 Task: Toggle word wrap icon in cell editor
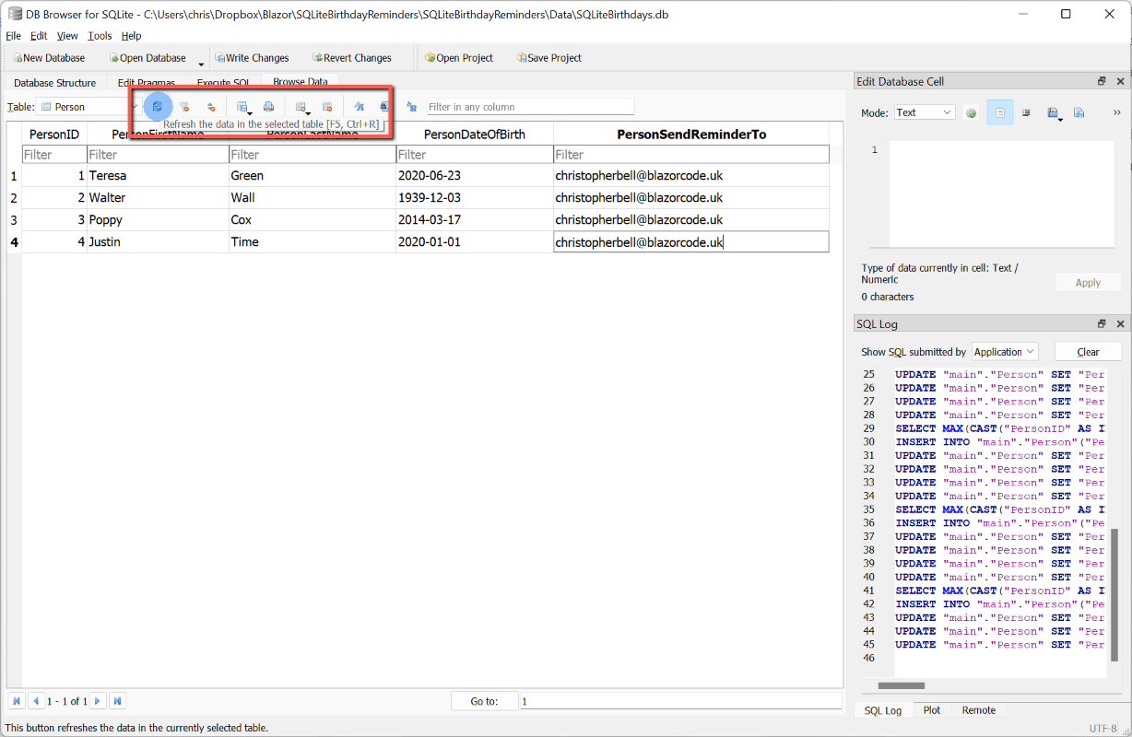[1026, 112]
